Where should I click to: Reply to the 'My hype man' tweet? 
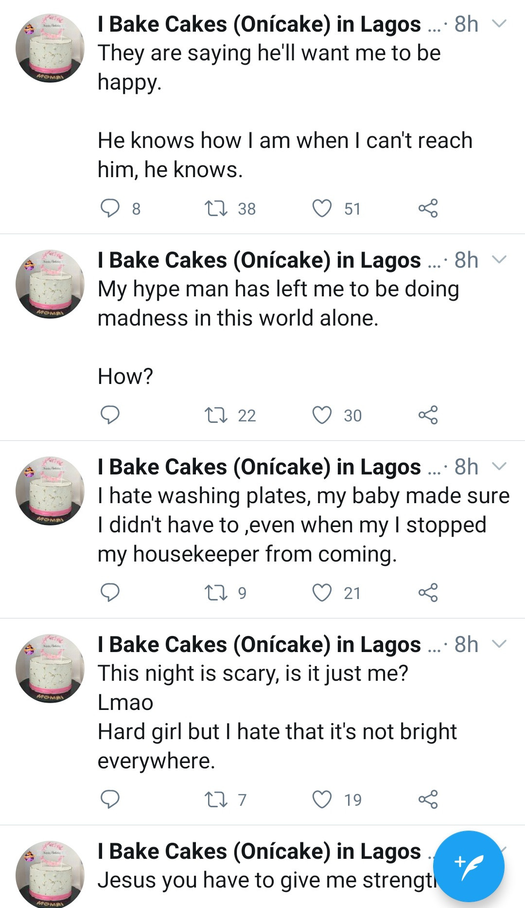pyautogui.click(x=110, y=415)
